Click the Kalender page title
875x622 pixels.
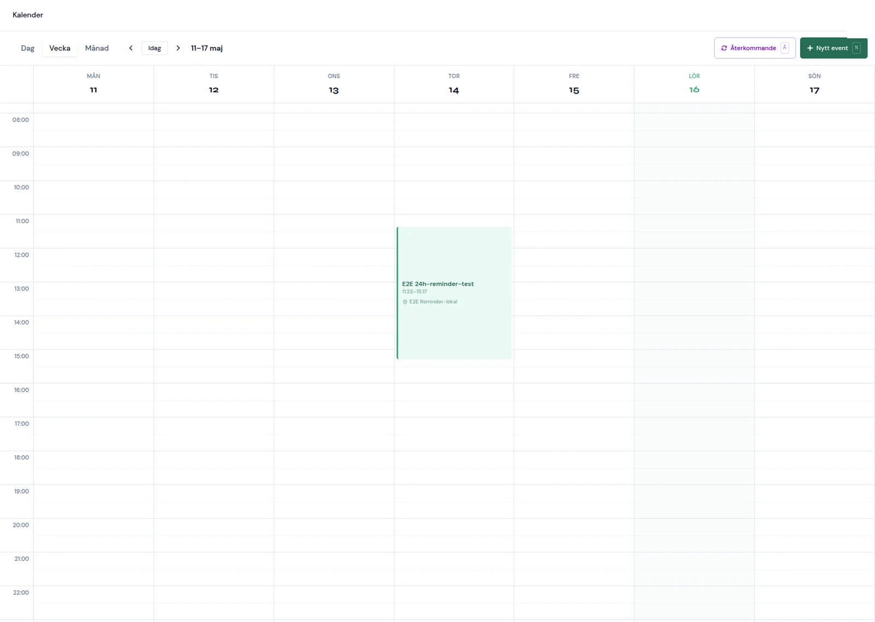[28, 15]
